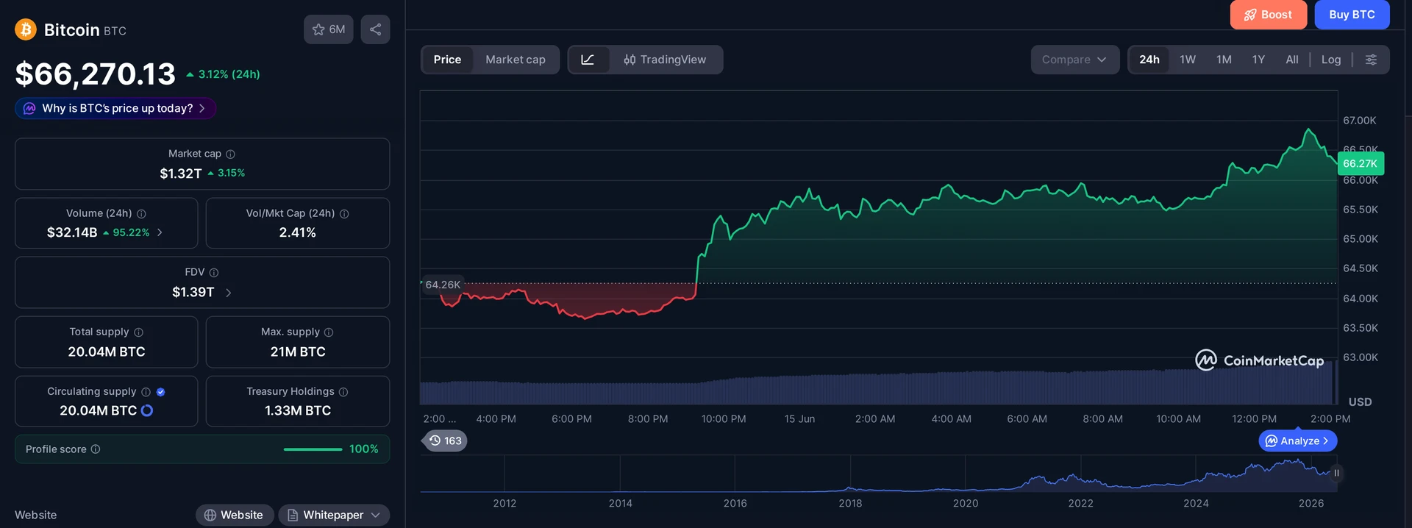Open 'Why is BTC's price up today?'
1412x528 pixels.
point(115,108)
